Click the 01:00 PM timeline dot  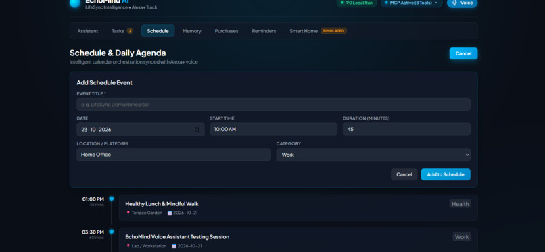click(x=111, y=199)
